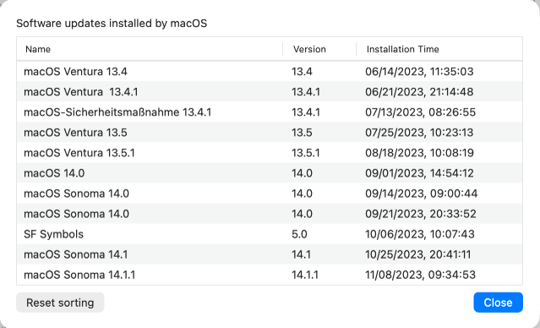This screenshot has width=540, height=328.
Task: Select the macOS Sonoma 14.1 name cell
Action: (x=76, y=254)
